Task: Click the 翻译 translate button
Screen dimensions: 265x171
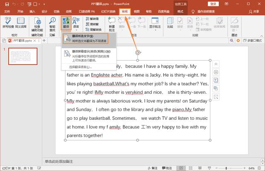Action: tap(66, 23)
